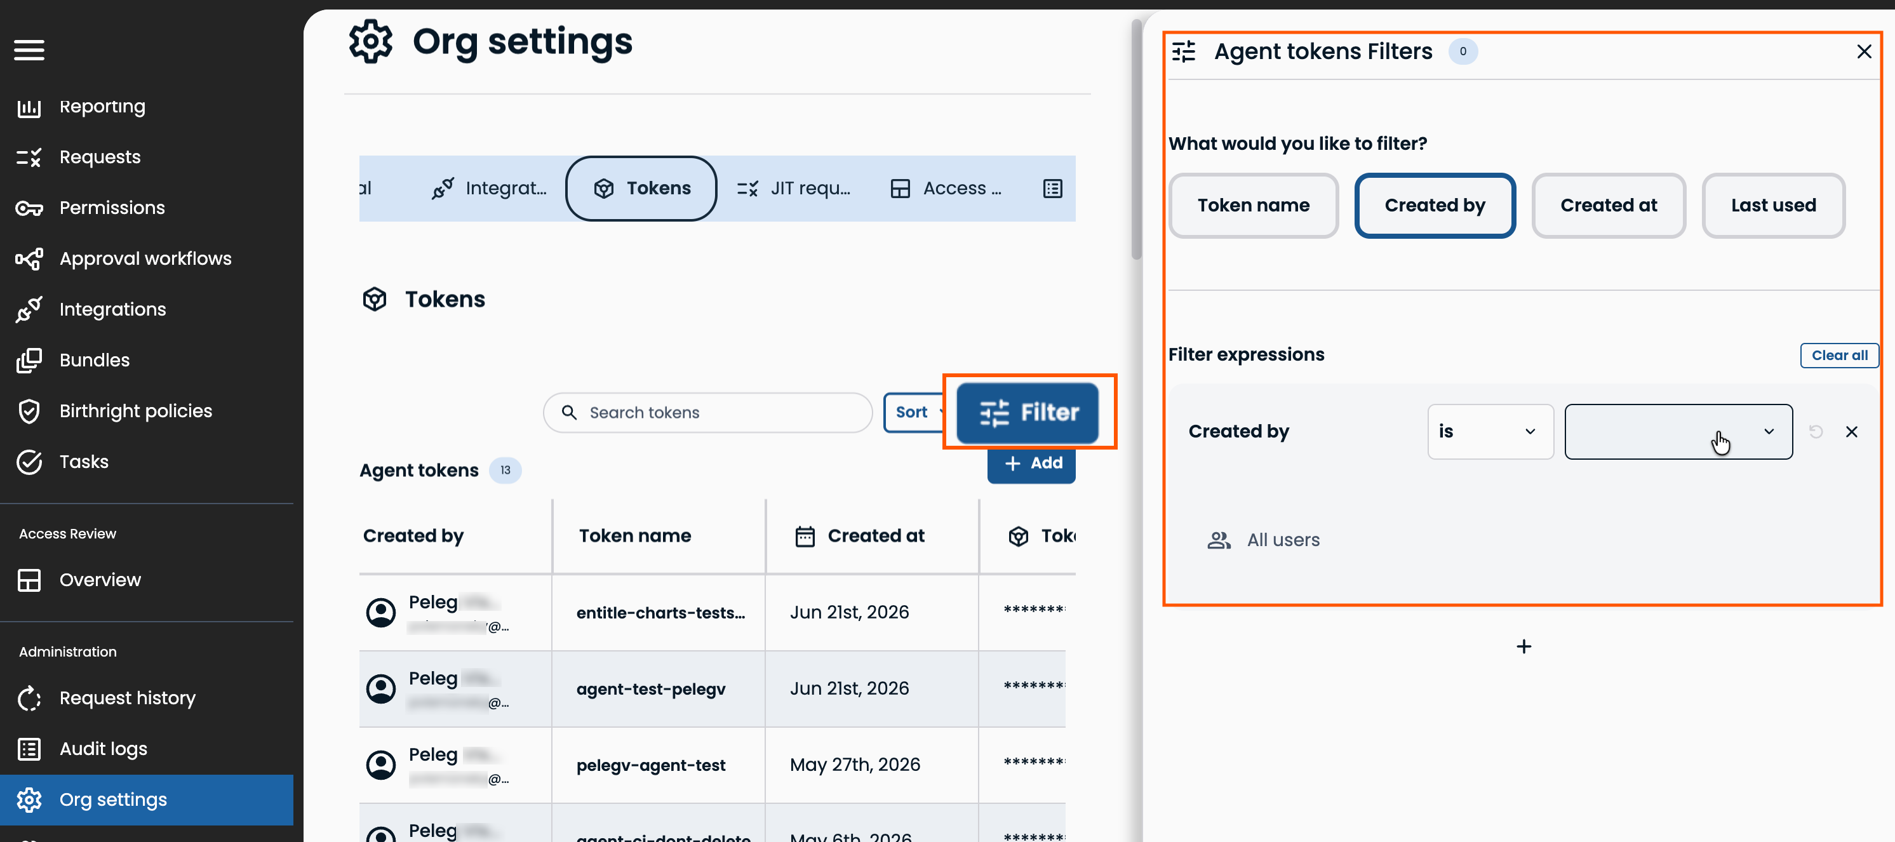Remove the Created by filter expression
This screenshot has width=1895, height=842.
pos(1852,432)
